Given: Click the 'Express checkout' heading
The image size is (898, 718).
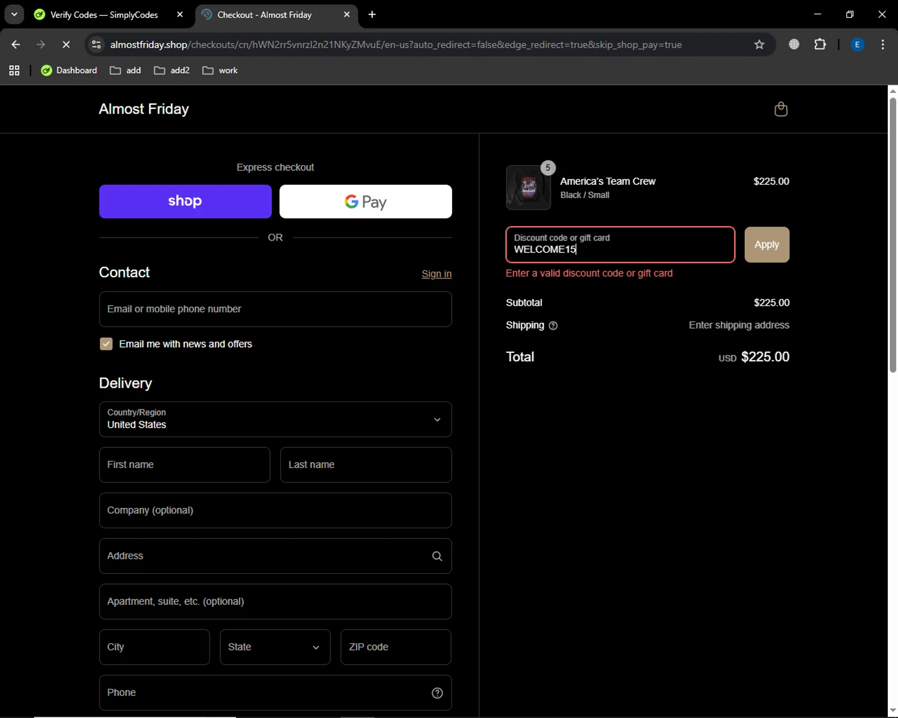Looking at the screenshot, I should tap(275, 168).
